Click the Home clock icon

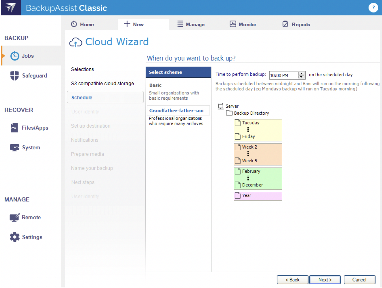[x=74, y=24]
